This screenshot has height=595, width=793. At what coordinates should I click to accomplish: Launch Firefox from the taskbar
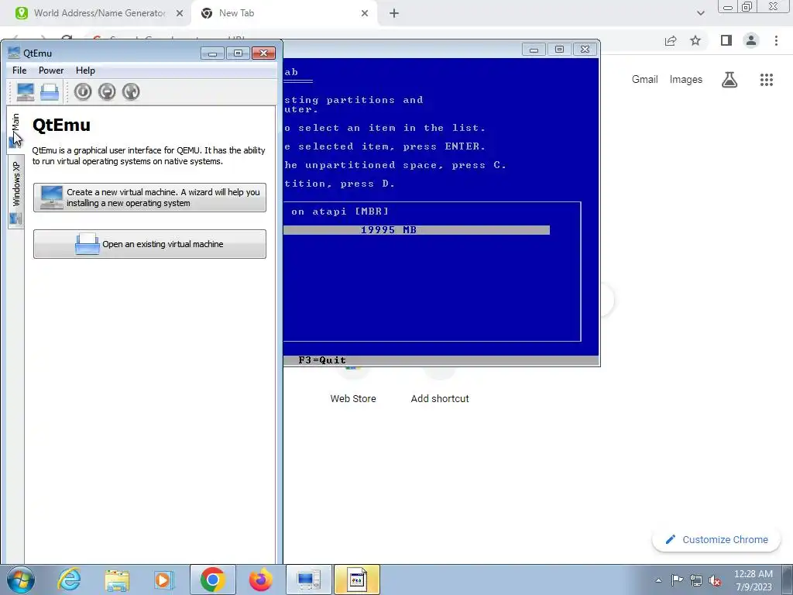pyautogui.click(x=261, y=580)
